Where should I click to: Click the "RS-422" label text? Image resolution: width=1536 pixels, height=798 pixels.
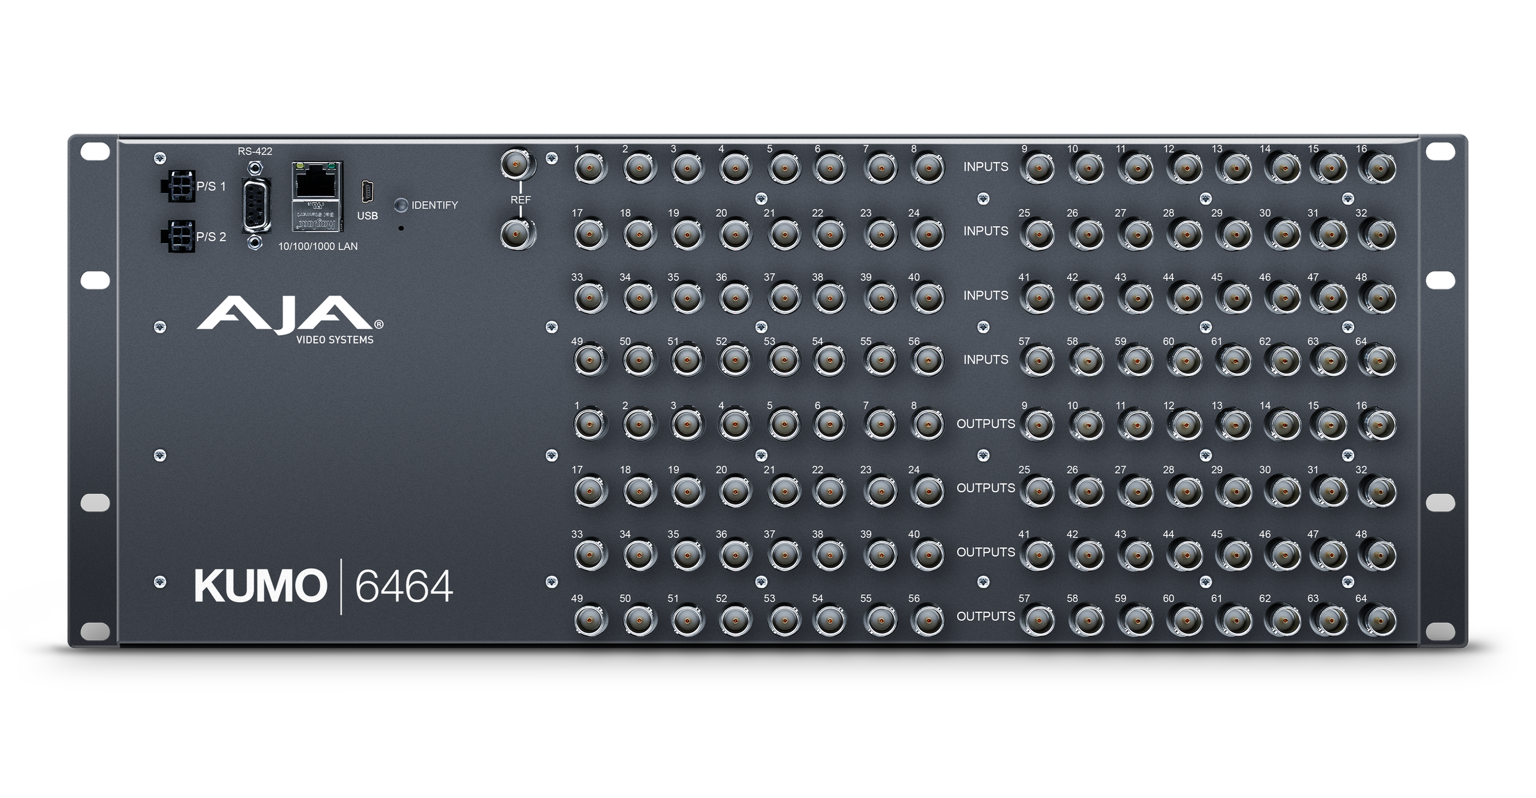click(x=255, y=151)
